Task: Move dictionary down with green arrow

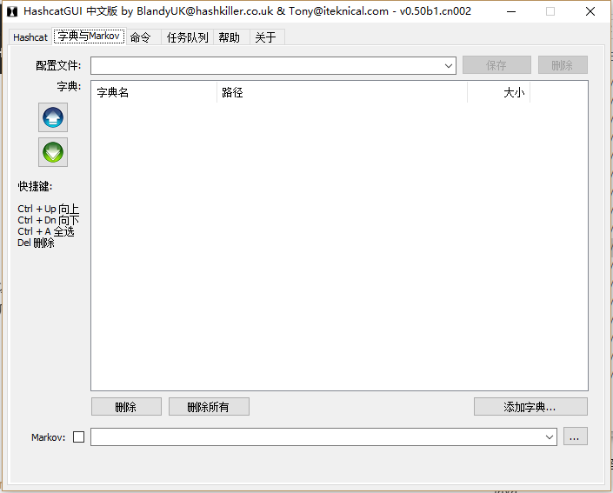Action: [53, 152]
